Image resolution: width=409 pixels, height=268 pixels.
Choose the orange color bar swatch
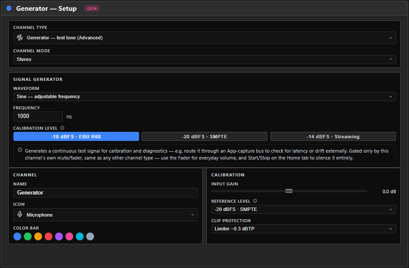[38, 236]
